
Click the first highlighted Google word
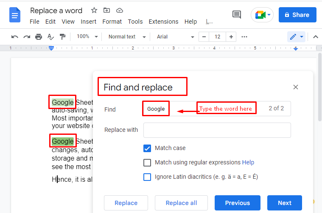(x=63, y=102)
